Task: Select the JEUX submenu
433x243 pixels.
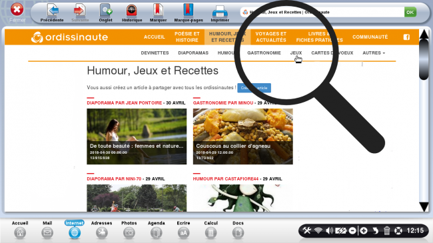Action: pyautogui.click(x=296, y=53)
